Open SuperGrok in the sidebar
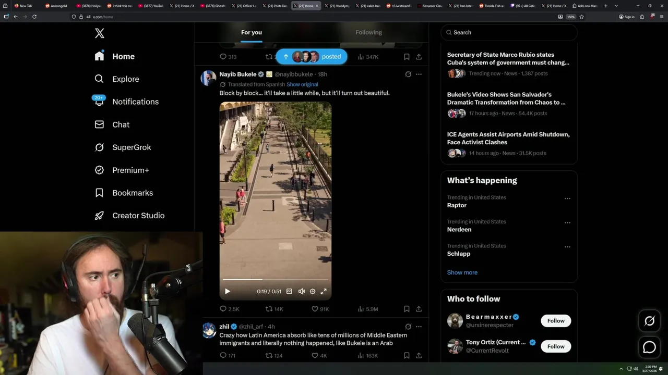The image size is (668, 375). point(123,147)
